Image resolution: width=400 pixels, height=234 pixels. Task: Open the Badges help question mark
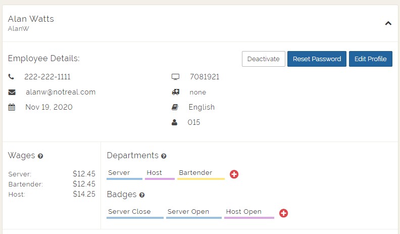tap(142, 195)
